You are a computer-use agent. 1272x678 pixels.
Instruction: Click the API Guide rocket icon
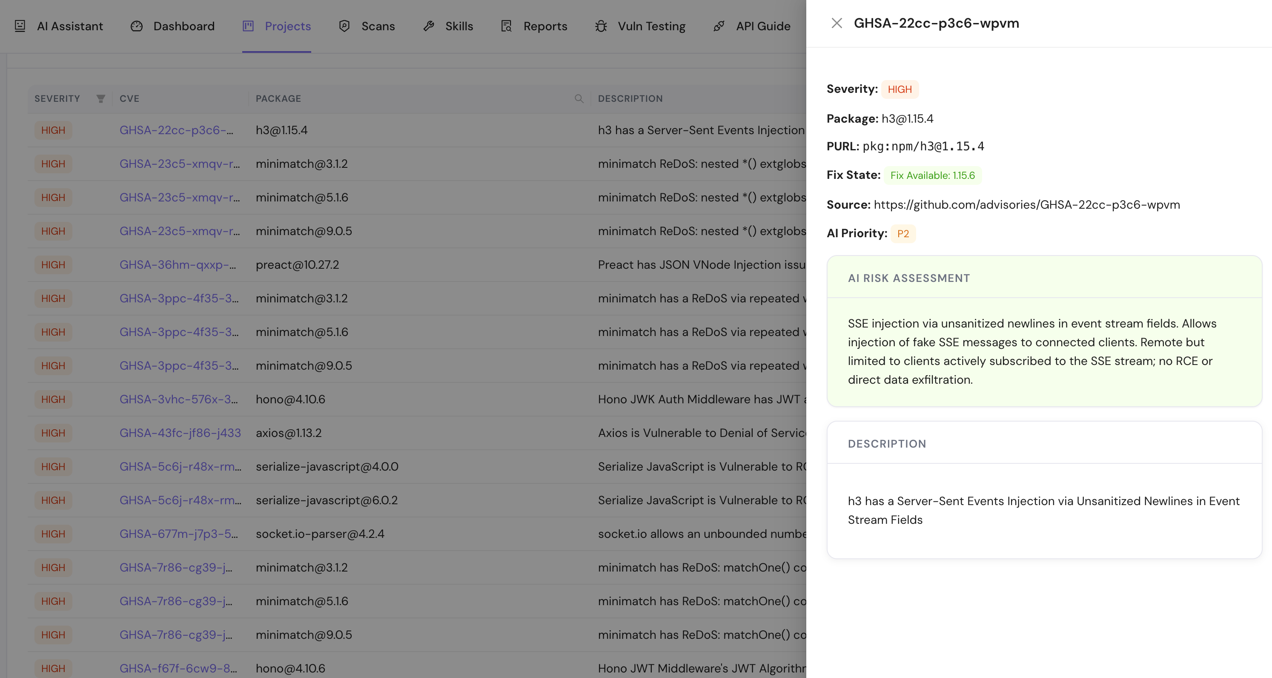719,26
